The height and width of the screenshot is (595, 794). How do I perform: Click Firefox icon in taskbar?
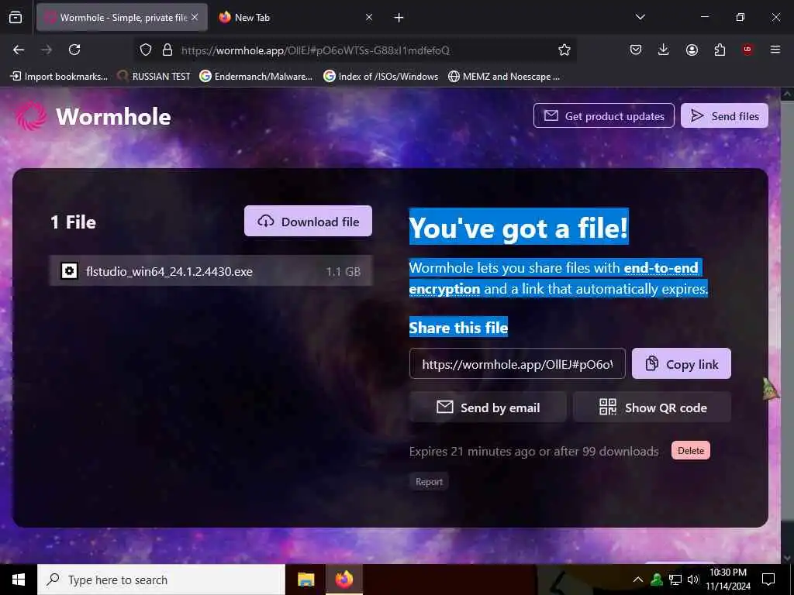(343, 580)
